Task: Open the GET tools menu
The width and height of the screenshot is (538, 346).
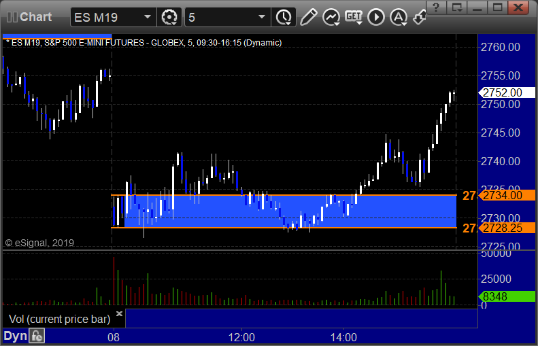Action: (x=354, y=17)
